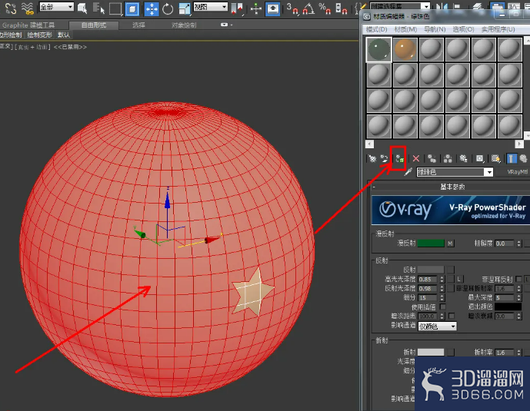Viewport: 530px width, 411px height.
Task: Click the 绘制变形 panel button
Action: 40,35
